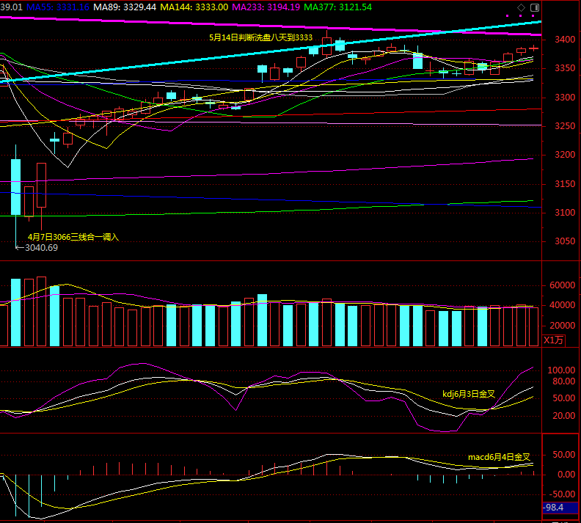
Task: Click the kdj6月3日金叉 annotation
Action: [x=469, y=394]
